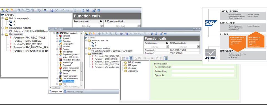Click new function call F icon in Project Manager
The height and width of the screenshot is (105, 267).
94,34
